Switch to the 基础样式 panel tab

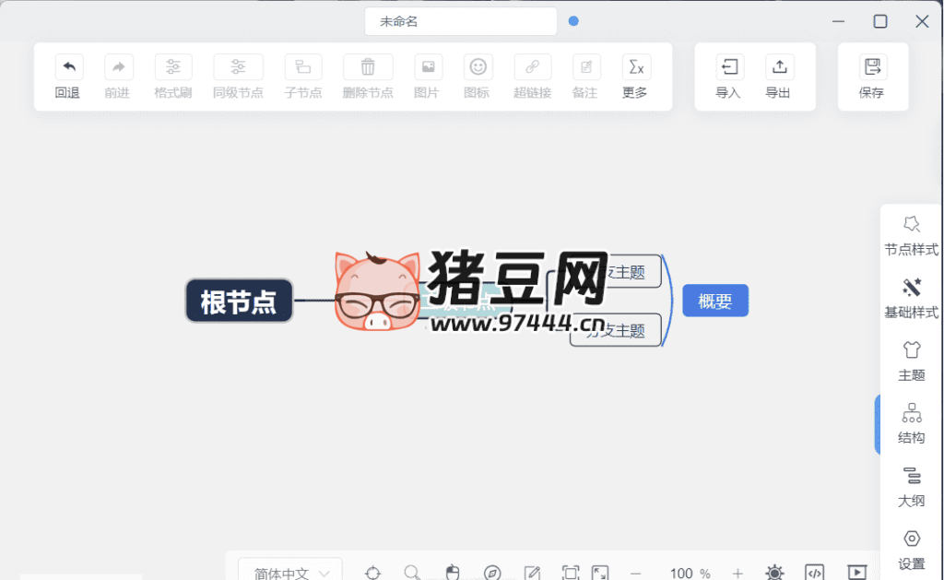point(911,298)
